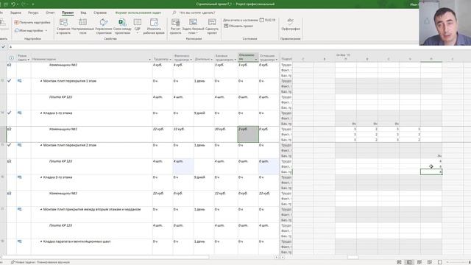Open Фактические трудозатраты column filter arrow
471x265 pixels.
191,60
